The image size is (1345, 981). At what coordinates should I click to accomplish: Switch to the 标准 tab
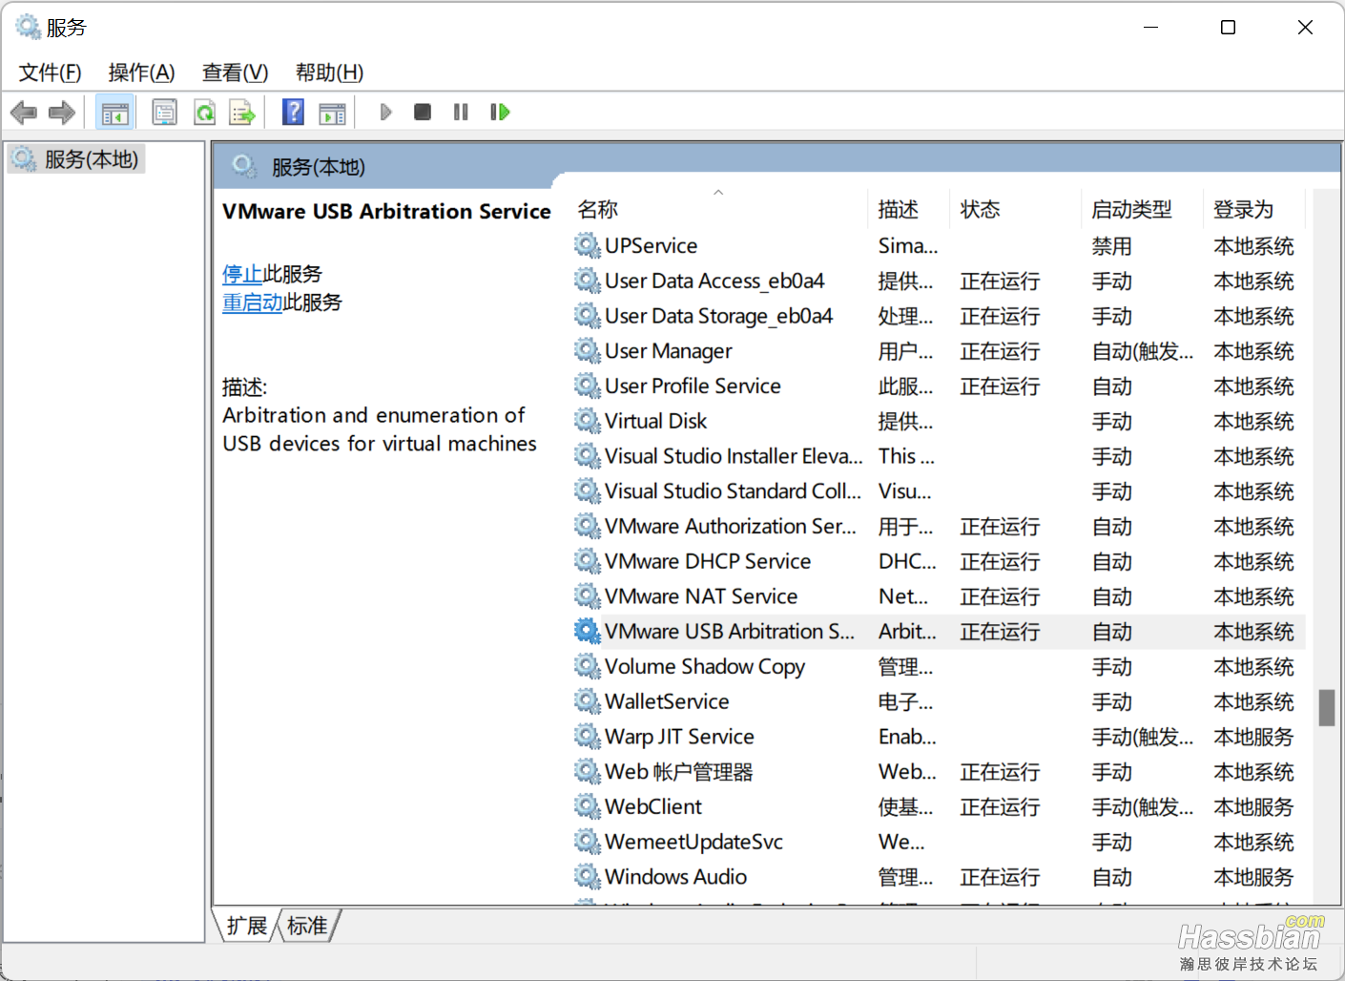[x=307, y=926]
